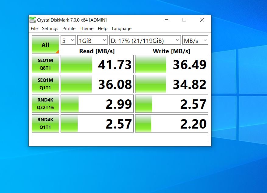
Task: Expand the test count dropdown showing 5
Action: tap(68, 40)
